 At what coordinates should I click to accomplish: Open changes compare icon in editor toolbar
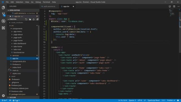(x=170, y=7)
